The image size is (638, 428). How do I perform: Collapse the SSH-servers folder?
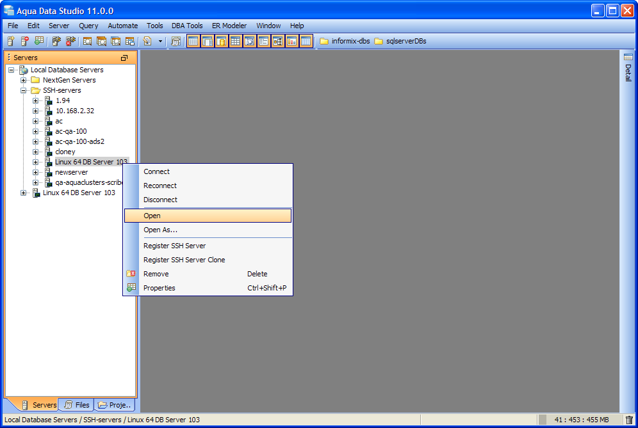point(23,90)
